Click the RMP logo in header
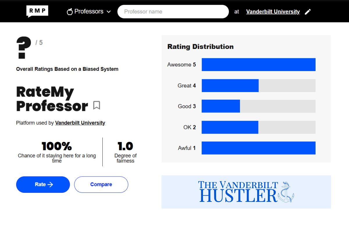Viewport: 349px width, 233px height. pos(37,11)
